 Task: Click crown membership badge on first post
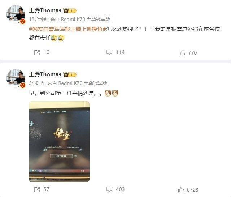(70, 10)
